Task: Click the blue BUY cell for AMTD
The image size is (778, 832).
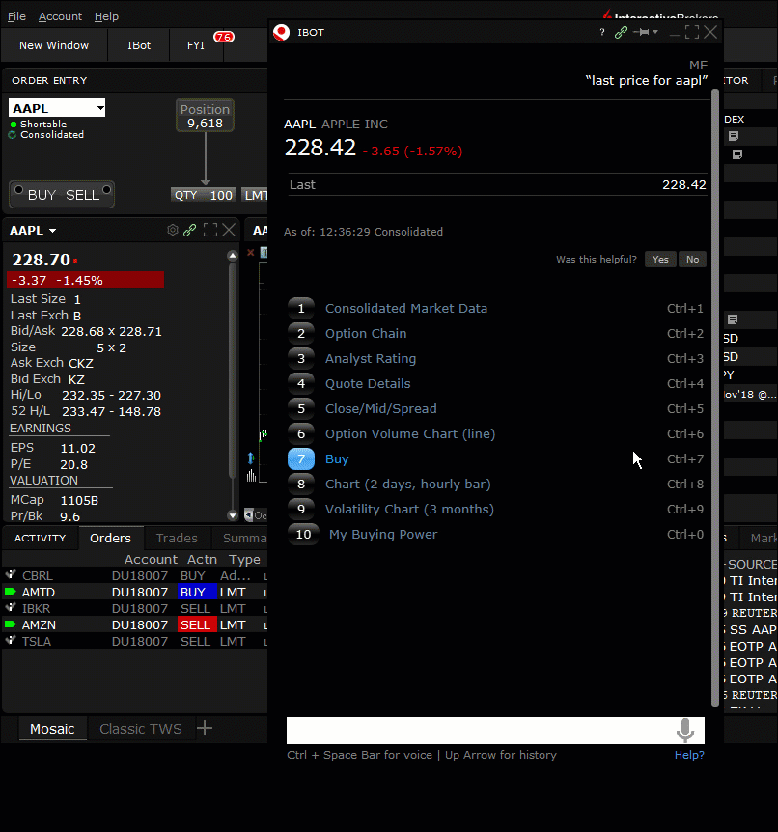Action: [197, 592]
